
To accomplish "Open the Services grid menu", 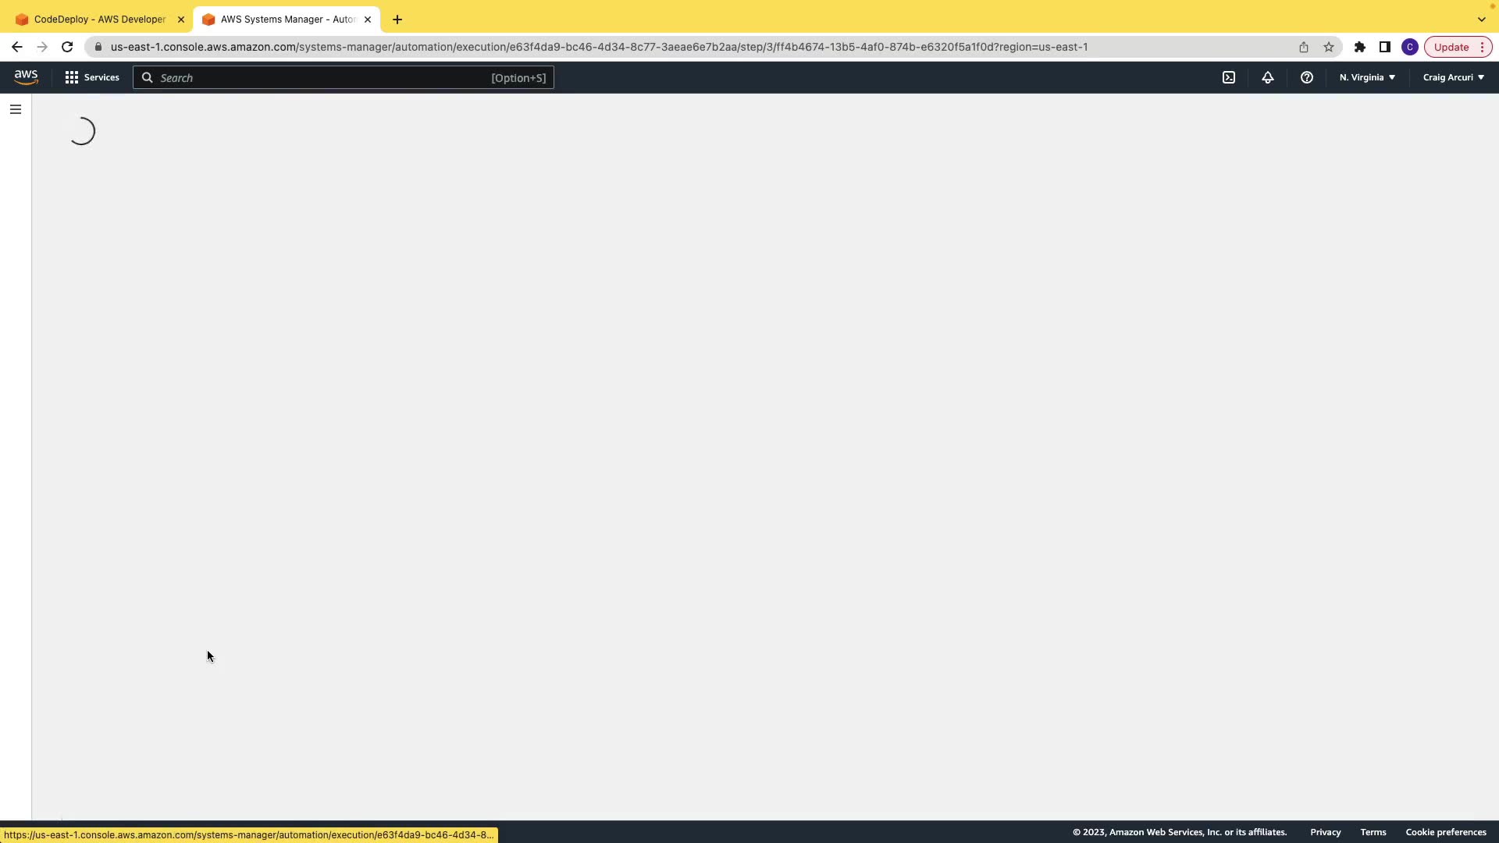I will coord(92,77).
